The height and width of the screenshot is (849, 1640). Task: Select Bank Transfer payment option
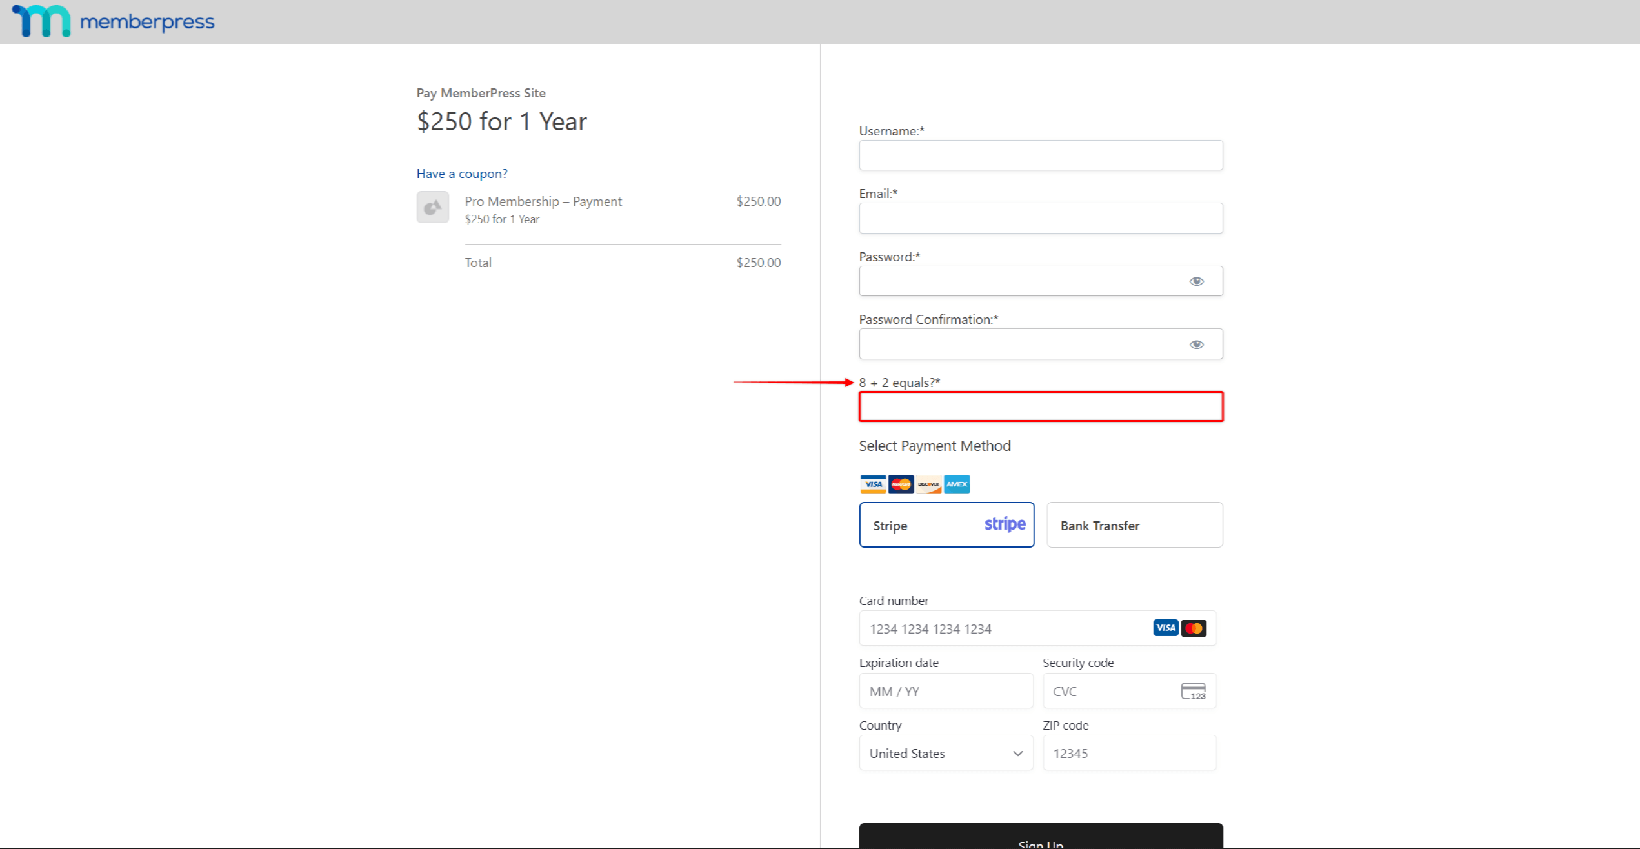click(1134, 525)
